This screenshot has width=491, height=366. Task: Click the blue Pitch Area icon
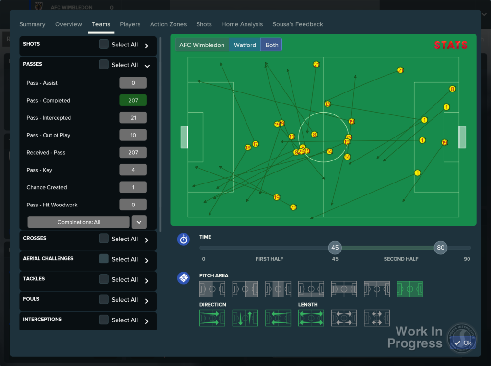(184, 278)
